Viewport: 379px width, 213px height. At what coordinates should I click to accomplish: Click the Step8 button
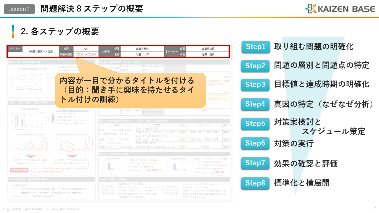256,183
